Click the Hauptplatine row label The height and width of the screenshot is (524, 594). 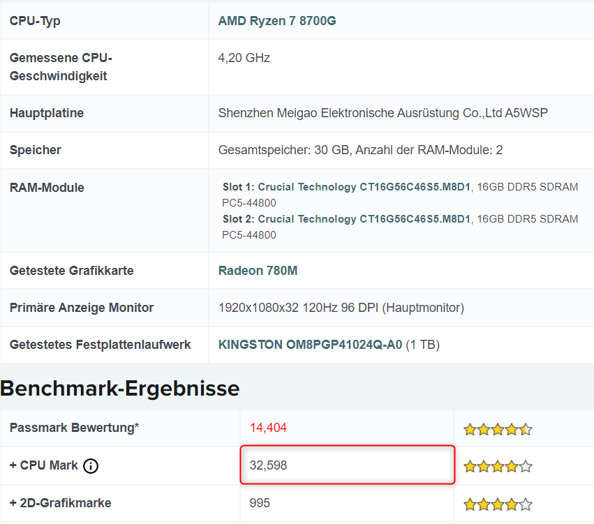click(x=47, y=113)
